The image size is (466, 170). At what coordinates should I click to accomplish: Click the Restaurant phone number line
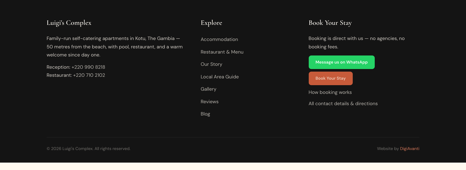point(76,75)
